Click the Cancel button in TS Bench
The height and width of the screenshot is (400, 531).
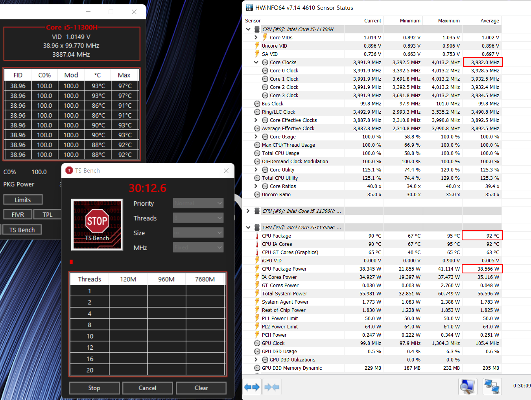147,388
